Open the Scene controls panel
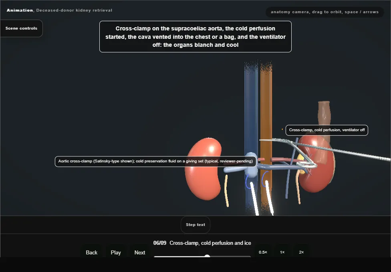The width and height of the screenshot is (391, 272). pyautogui.click(x=22, y=28)
